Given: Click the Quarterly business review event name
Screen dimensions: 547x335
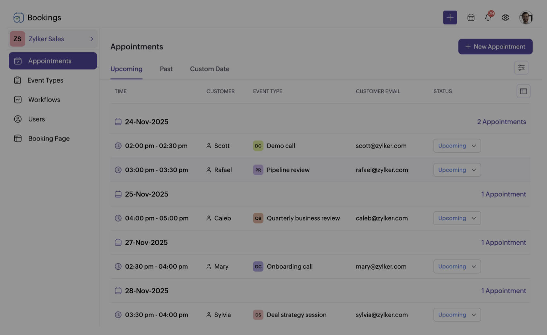Looking at the screenshot, I should click(303, 218).
